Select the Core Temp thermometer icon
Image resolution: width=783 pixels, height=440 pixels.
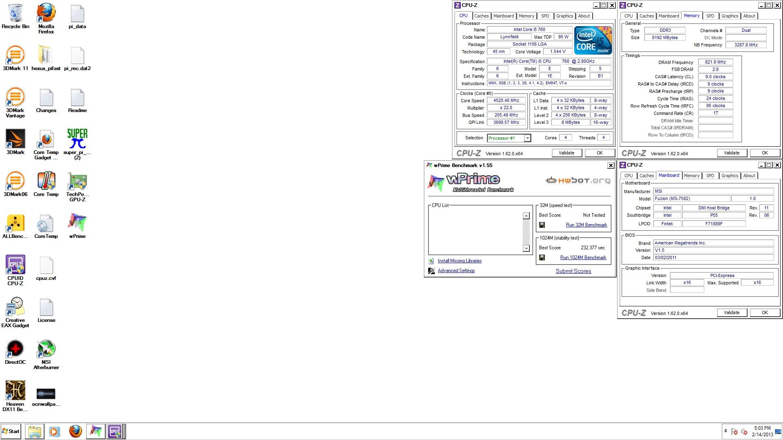pyautogui.click(x=46, y=184)
